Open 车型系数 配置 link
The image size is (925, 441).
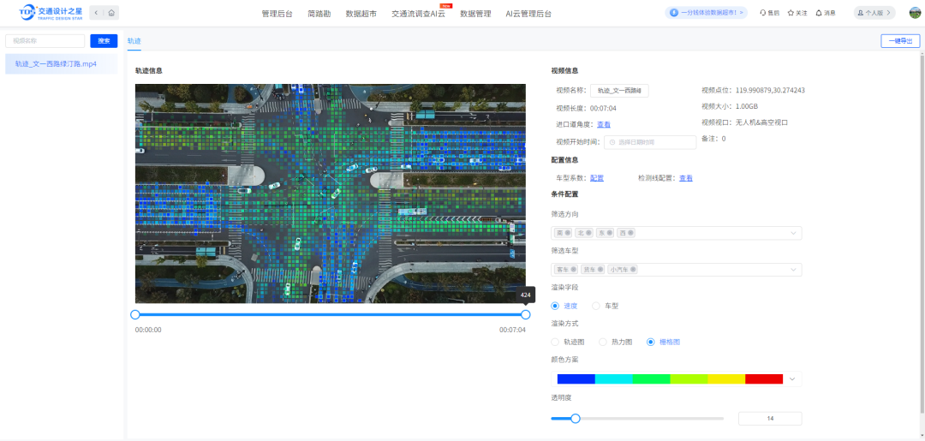[x=596, y=177]
